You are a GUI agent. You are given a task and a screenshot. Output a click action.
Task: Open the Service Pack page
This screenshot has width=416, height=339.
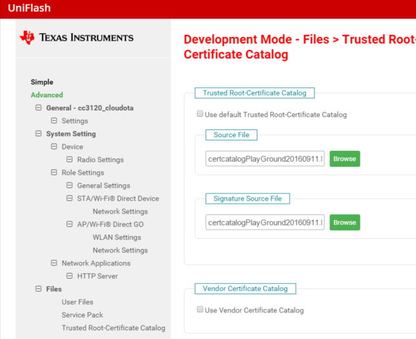[82, 315]
